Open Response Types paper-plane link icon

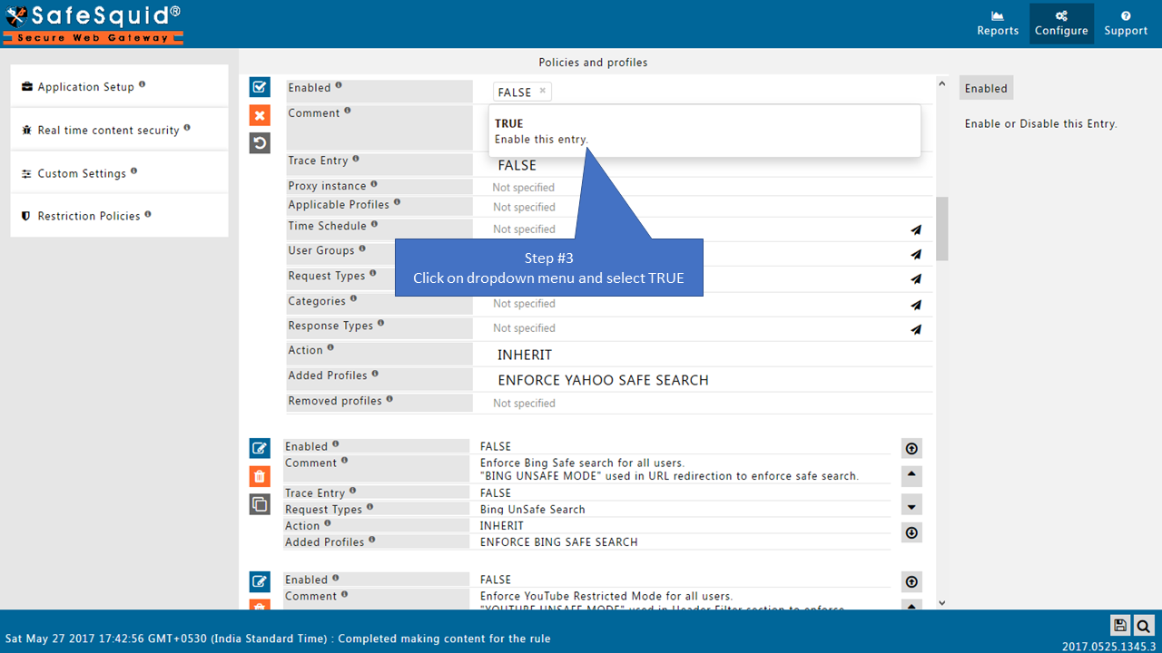tap(916, 329)
